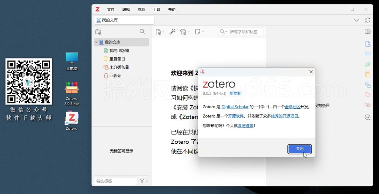
Task: Open the 文件 menu
Action: 111,9
